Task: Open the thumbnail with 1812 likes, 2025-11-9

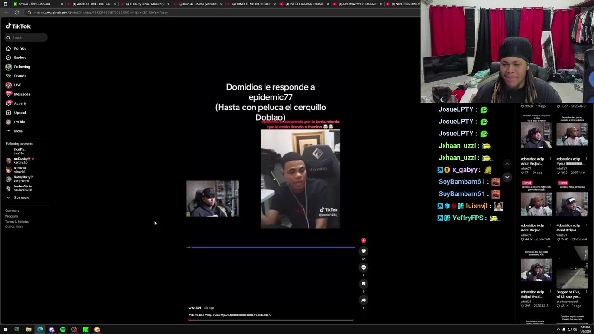Action: click(572, 135)
